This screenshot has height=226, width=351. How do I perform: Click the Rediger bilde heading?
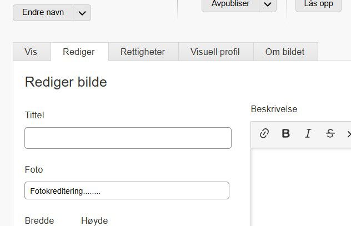[x=66, y=82]
